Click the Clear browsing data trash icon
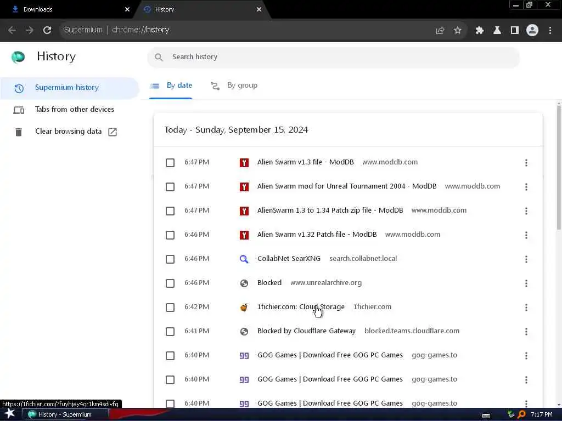This screenshot has height=421, width=562. point(19,132)
